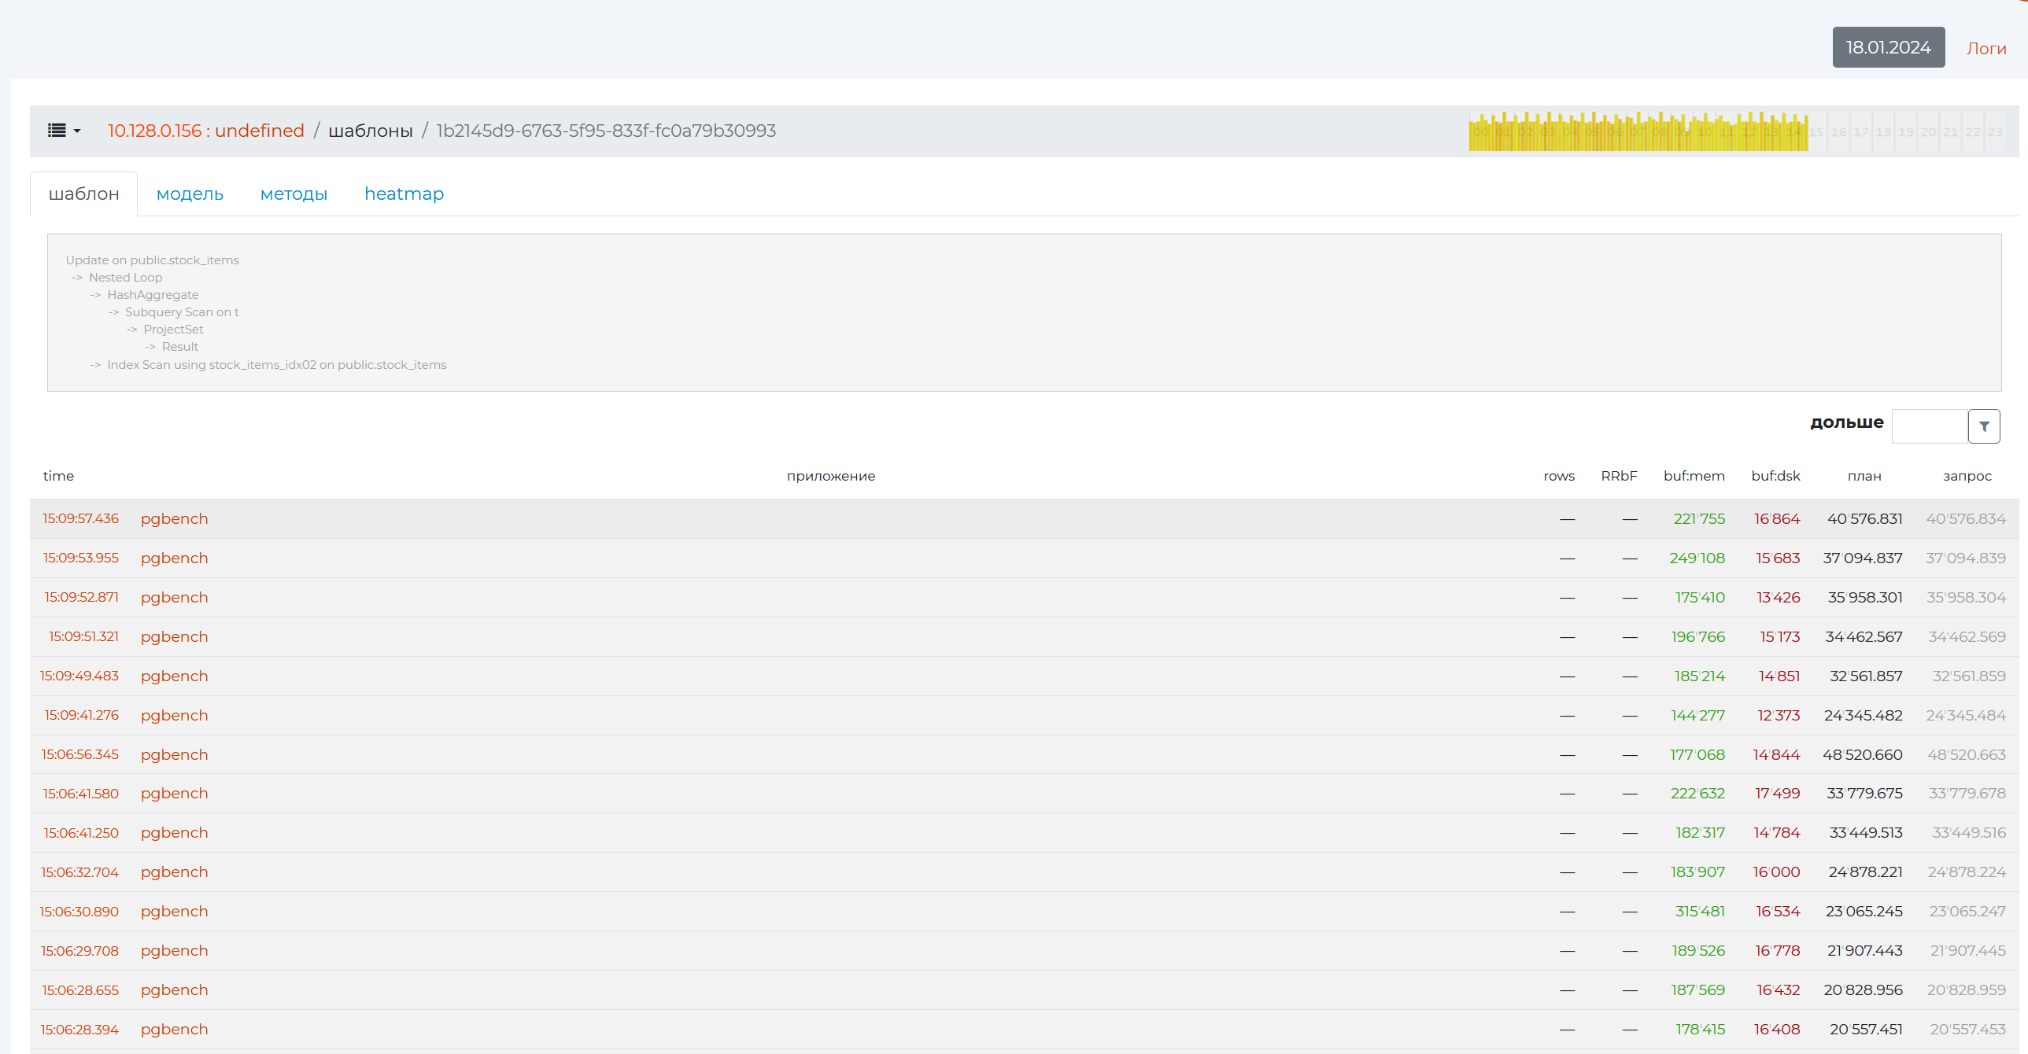Click pgbench in the 15:09:53.955 row

click(174, 558)
